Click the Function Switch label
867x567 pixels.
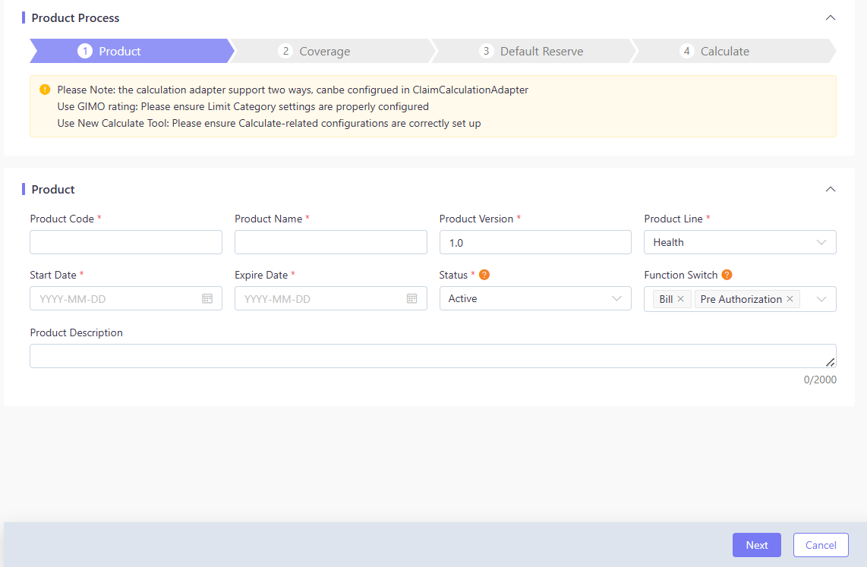coord(681,275)
